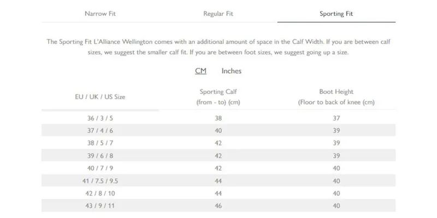Click the EU / UK / US Size column header
Screen dimensions: 437x218
(100, 97)
